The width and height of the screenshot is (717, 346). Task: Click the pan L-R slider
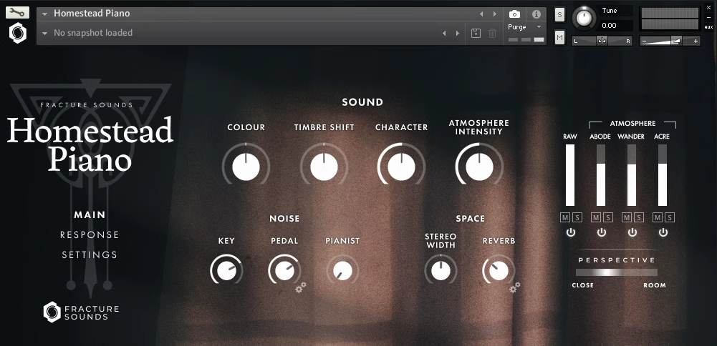[602, 41]
